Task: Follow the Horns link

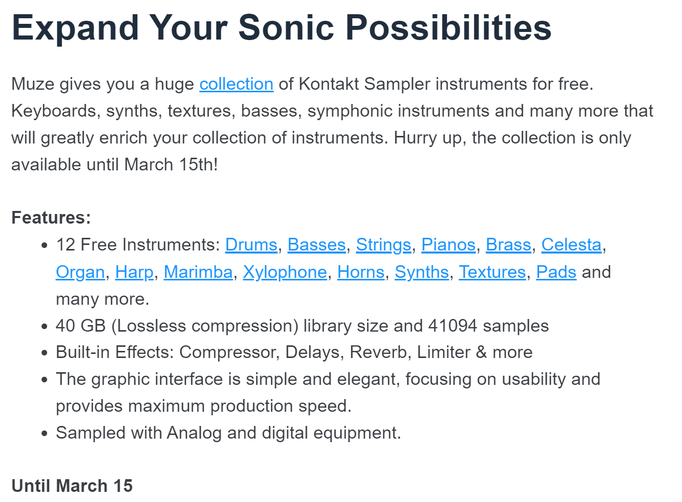Action: pyautogui.click(x=361, y=272)
